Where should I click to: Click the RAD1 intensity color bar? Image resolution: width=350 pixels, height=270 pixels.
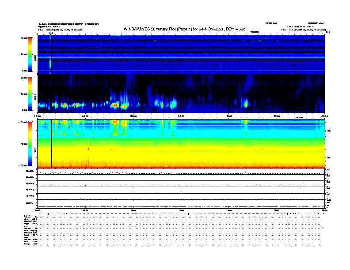30,94
